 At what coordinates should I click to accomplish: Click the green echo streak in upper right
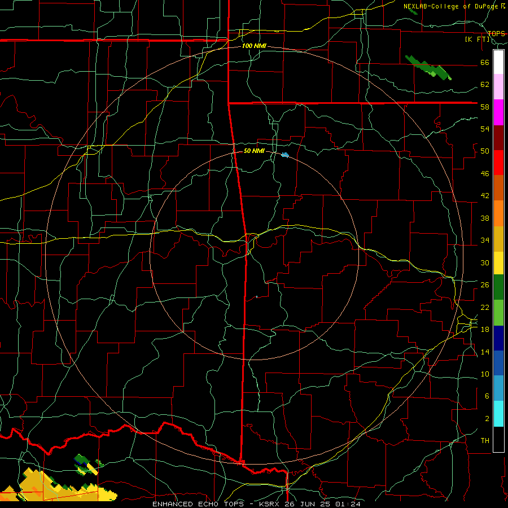pyautogui.click(x=428, y=68)
